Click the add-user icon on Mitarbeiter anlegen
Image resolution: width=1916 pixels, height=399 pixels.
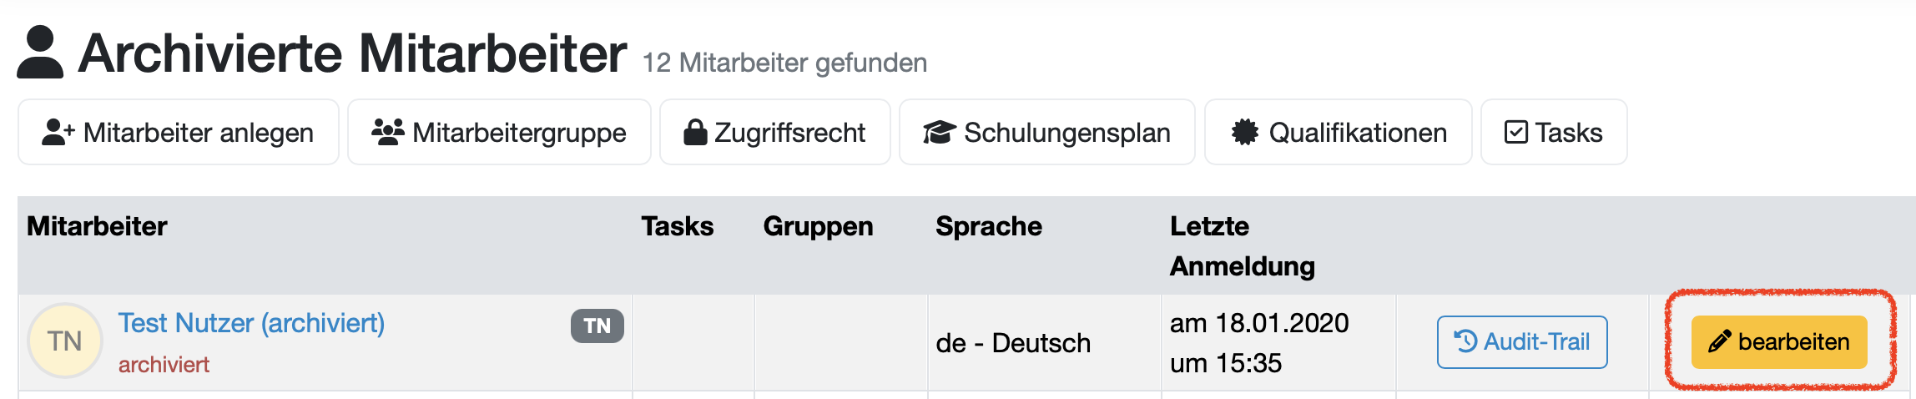click(x=58, y=132)
